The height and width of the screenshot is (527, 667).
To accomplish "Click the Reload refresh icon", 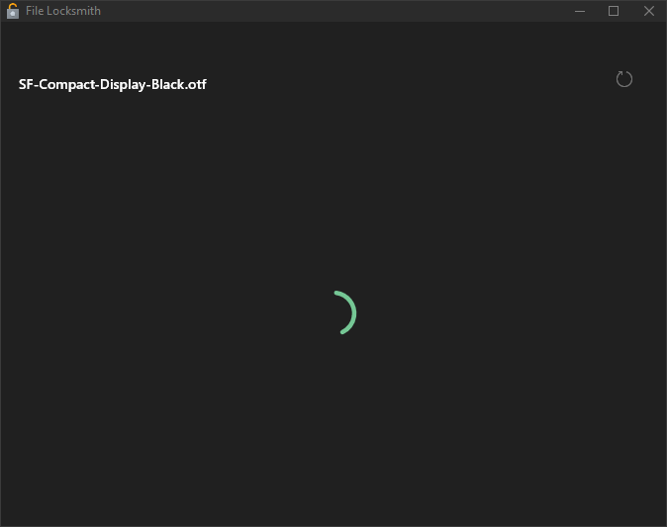I will [x=624, y=79].
